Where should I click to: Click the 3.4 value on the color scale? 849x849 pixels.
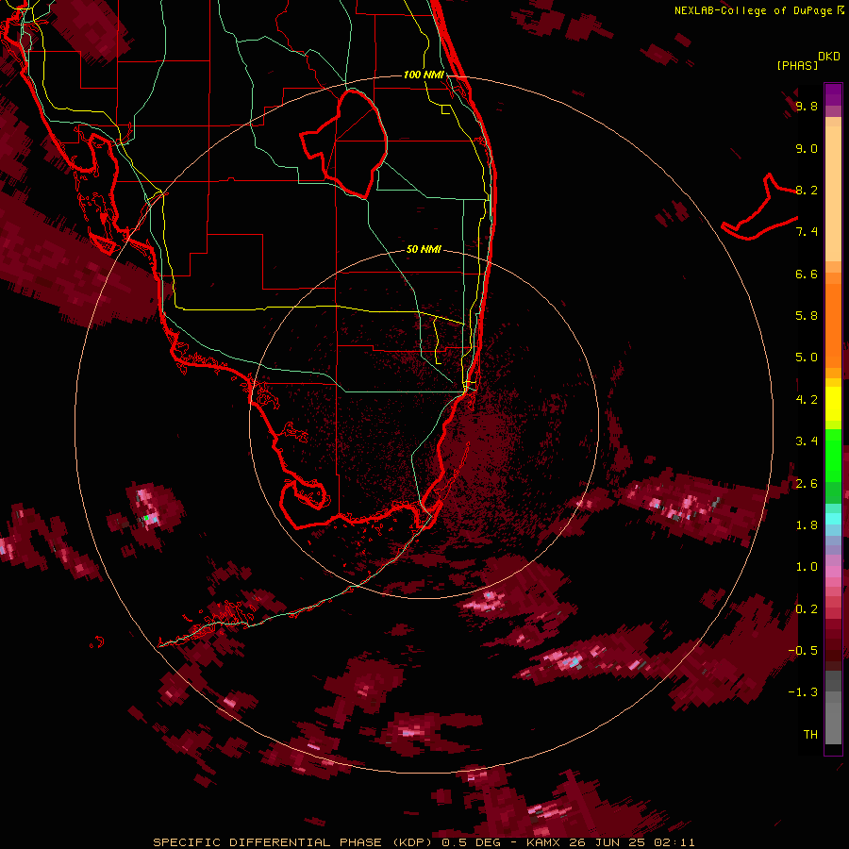pyautogui.click(x=807, y=441)
